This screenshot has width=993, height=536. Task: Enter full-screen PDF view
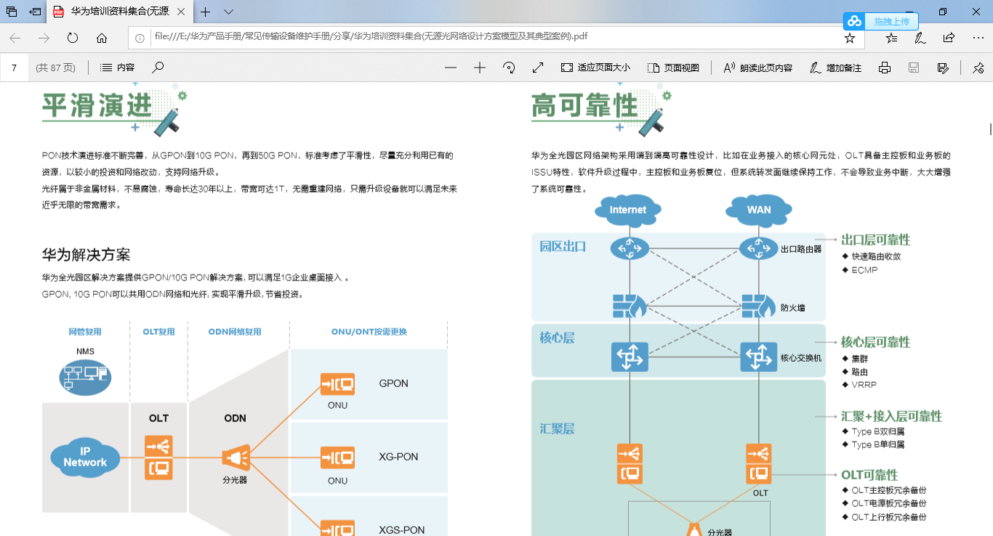(538, 68)
